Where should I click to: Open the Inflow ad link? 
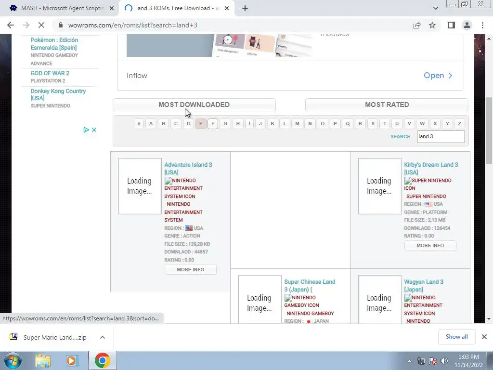(x=438, y=76)
